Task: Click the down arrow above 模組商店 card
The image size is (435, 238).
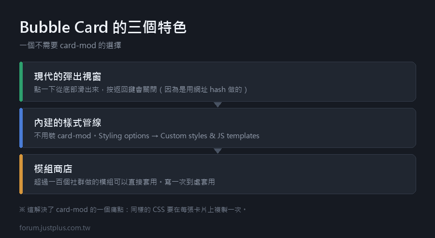Action: [x=218, y=151]
